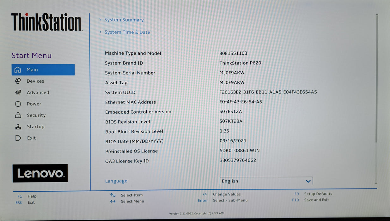Click MAC address E0-4F-43-E6-54-A5
Image resolution: width=390 pixels, height=221 pixels.
pyautogui.click(x=241, y=102)
